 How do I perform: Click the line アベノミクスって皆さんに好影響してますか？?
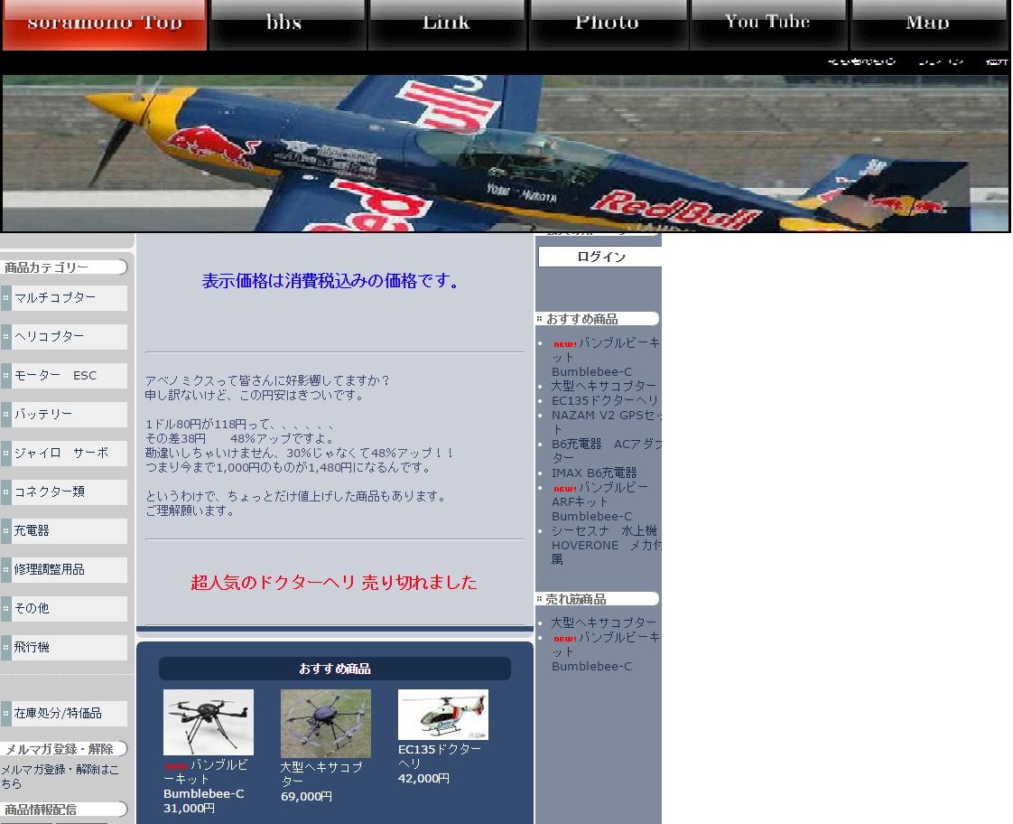pyautogui.click(x=267, y=380)
